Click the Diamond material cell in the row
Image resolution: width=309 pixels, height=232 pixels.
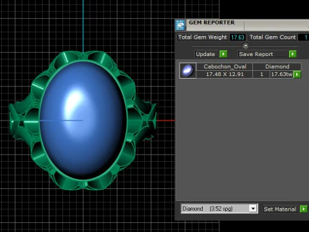[277, 66]
